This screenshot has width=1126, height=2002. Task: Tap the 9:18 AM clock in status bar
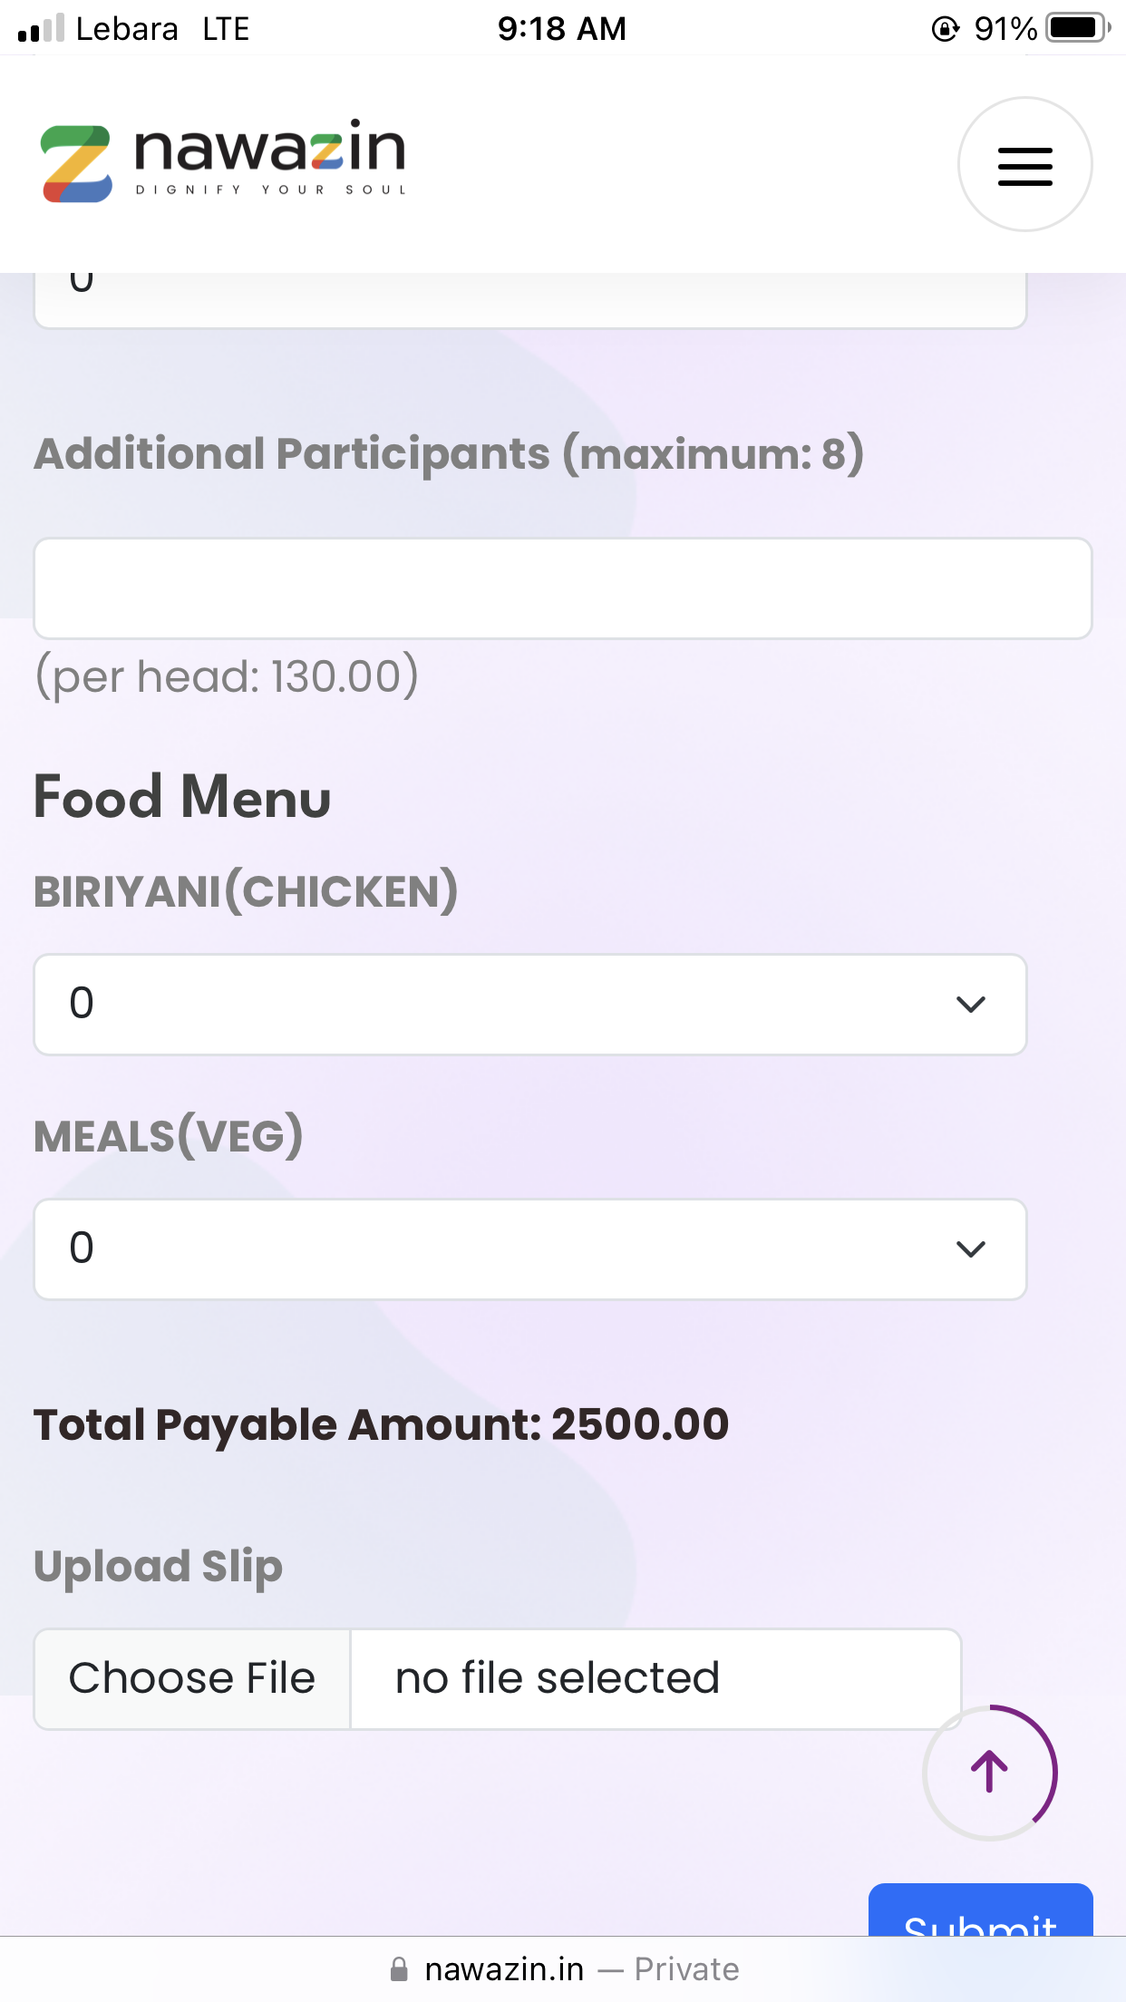click(x=561, y=29)
